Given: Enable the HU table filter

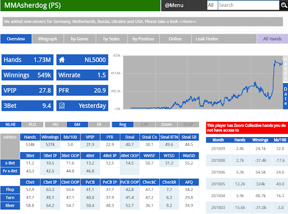Looking at the screenshot, I should (x=55, y=125).
